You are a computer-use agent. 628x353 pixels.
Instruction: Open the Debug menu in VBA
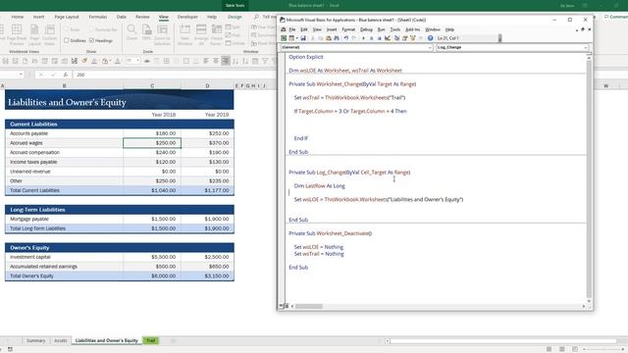[x=366, y=29]
